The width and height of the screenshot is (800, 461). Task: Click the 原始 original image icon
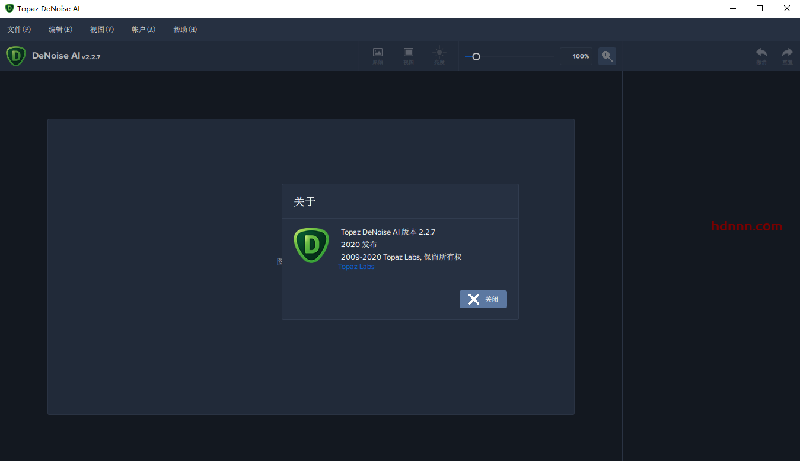coord(378,56)
